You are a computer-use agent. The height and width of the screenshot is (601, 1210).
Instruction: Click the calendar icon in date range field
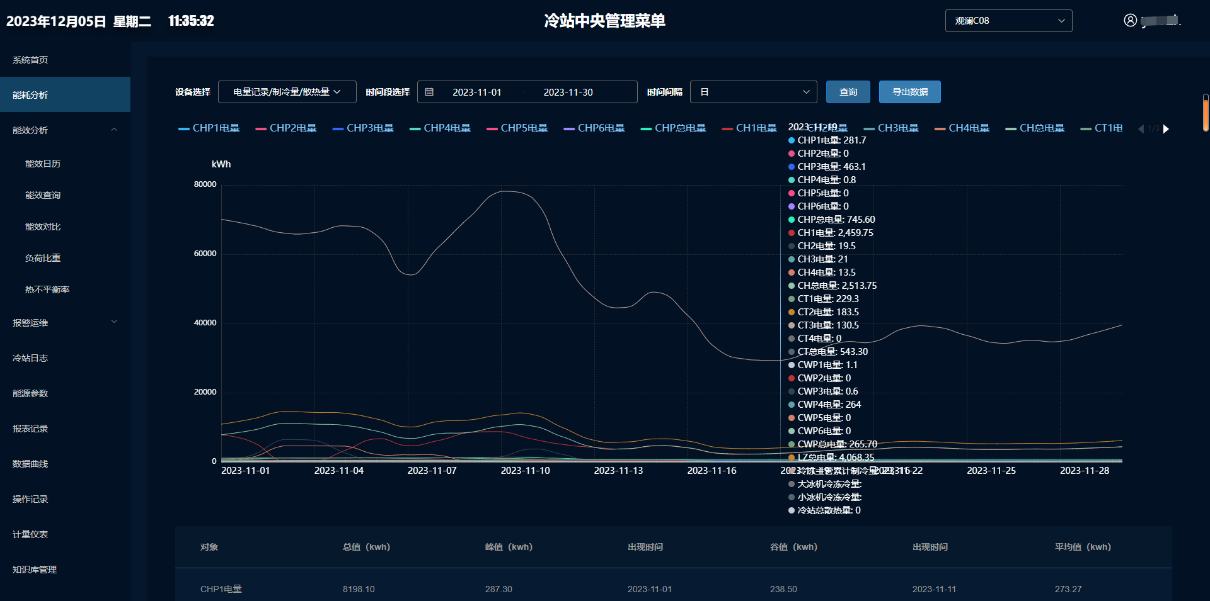click(x=429, y=92)
